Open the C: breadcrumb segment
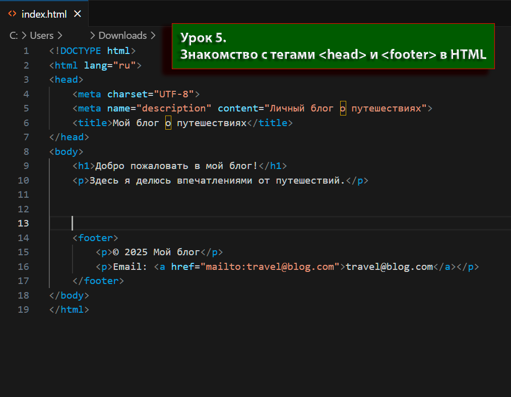The image size is (511, 397). click(14, 35)
